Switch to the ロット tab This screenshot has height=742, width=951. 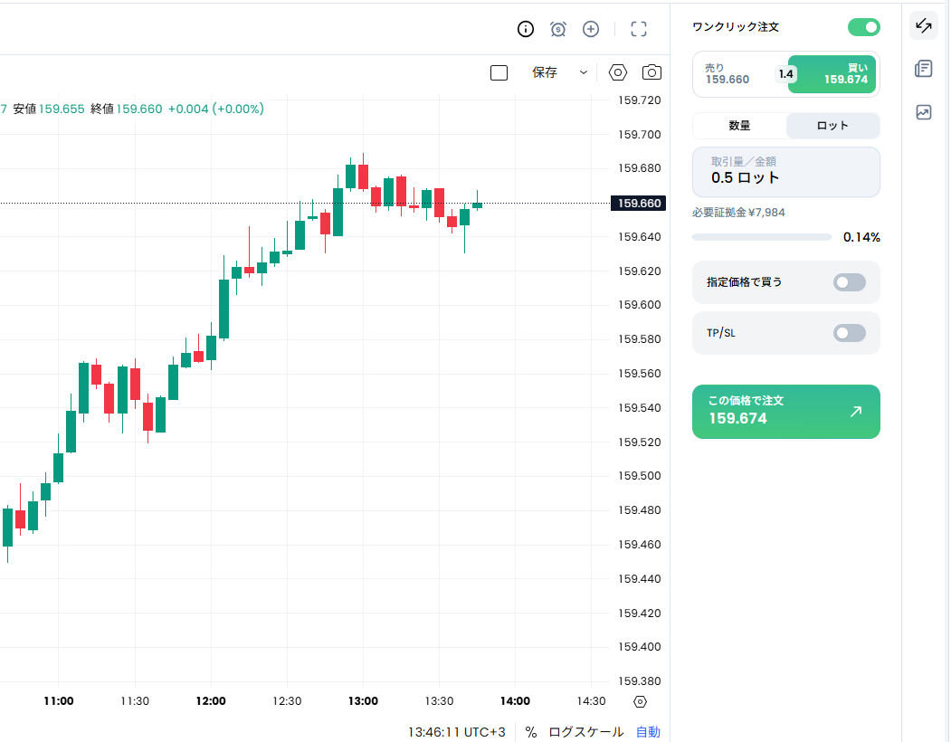coord(832,126)
